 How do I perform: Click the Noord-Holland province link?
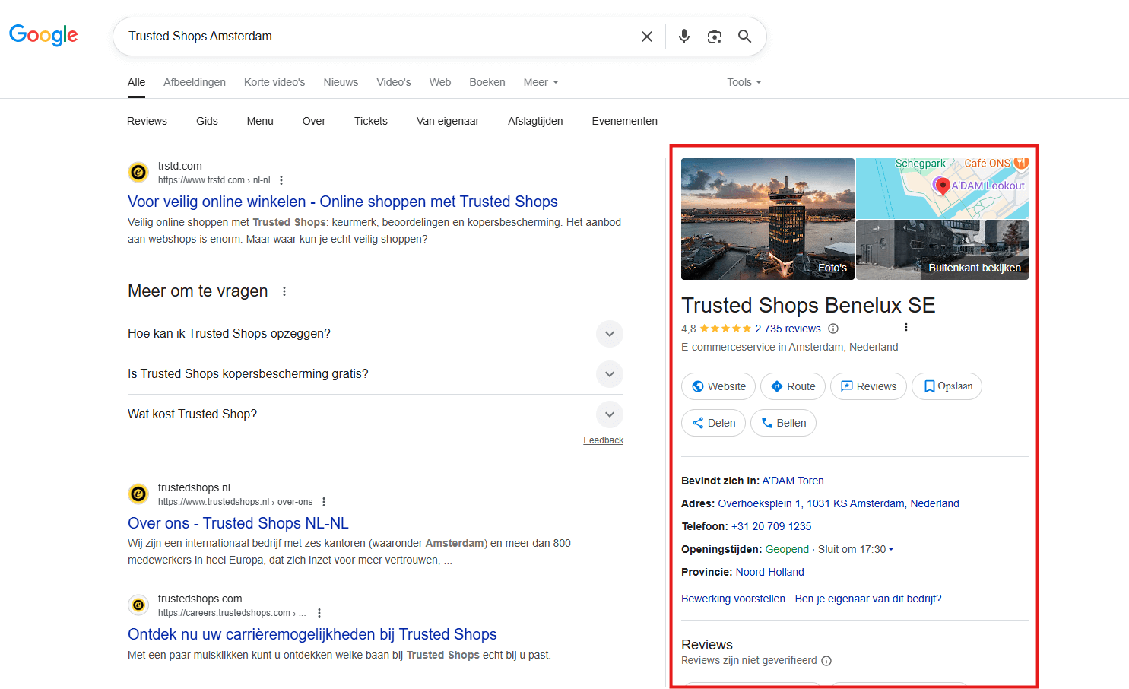769,572
